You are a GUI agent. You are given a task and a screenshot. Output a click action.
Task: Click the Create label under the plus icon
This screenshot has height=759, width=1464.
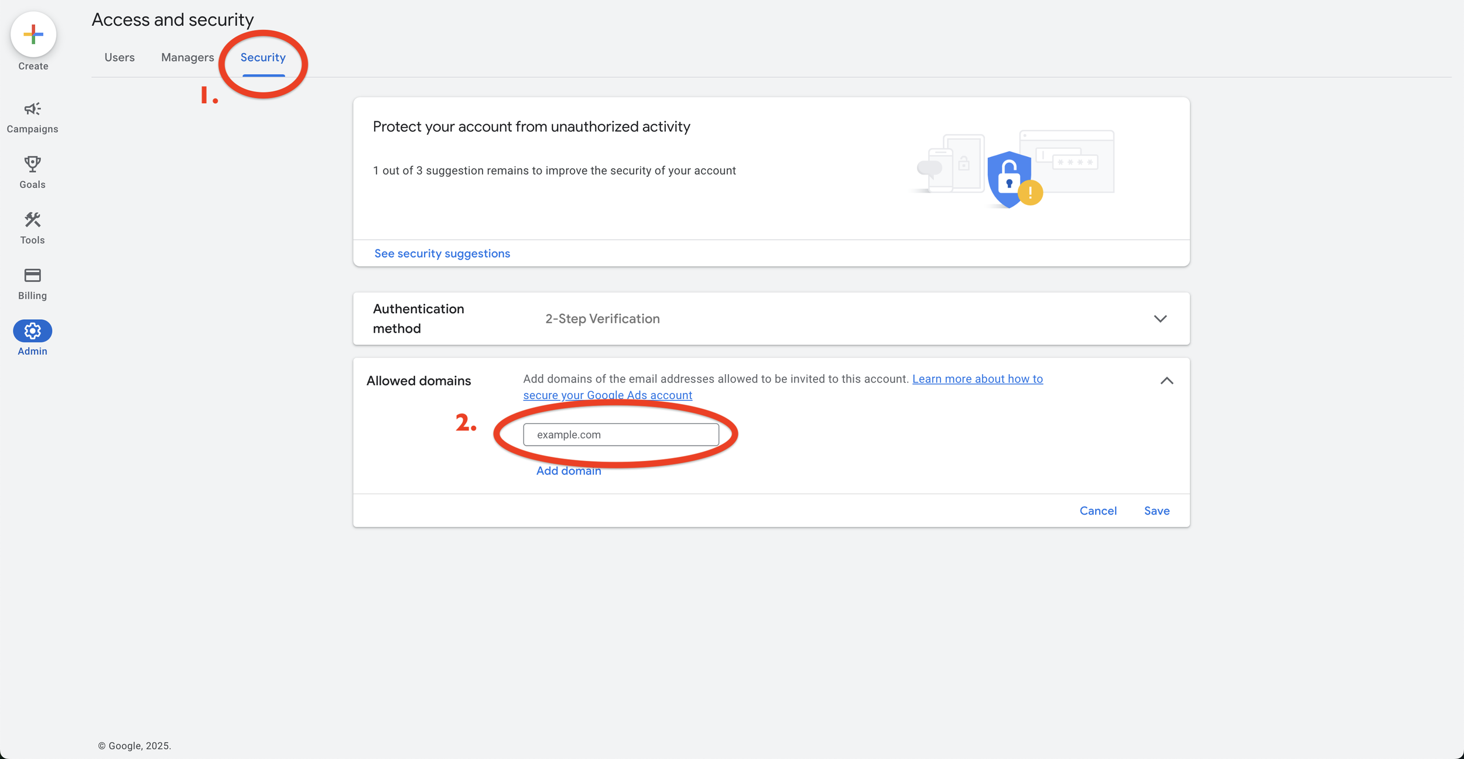click(33, 66)
